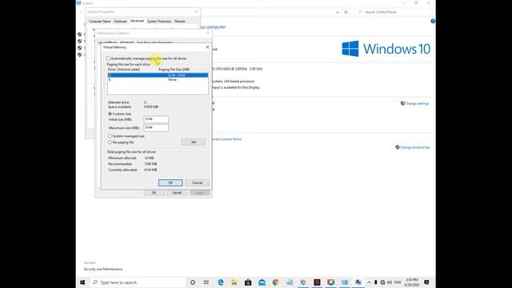Click the Maximum size (MB) input field
The height and width of the screenshot is (288, 512).
[x=156, y=128]
